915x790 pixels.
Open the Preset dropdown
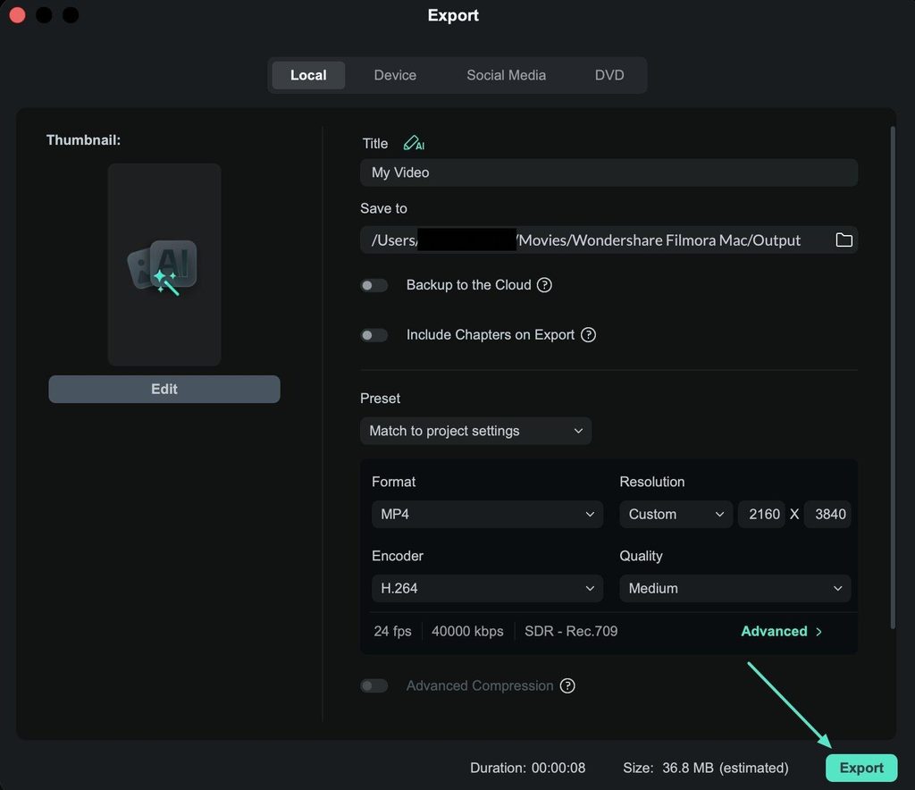[475, 431]
